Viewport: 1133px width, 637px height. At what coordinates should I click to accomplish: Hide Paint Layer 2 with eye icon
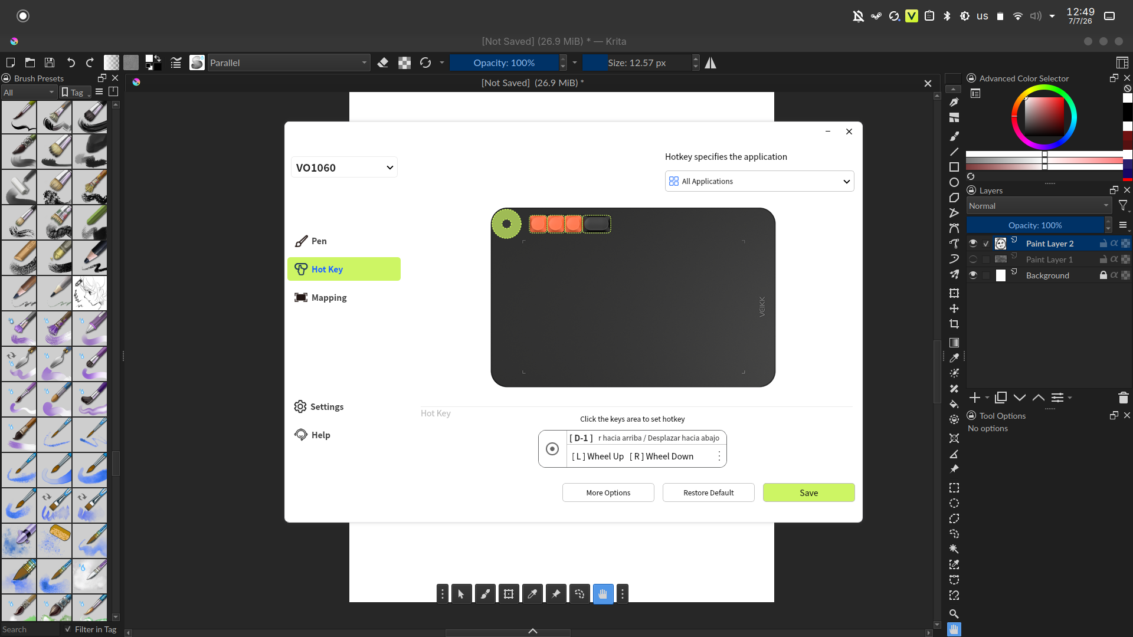973,244
